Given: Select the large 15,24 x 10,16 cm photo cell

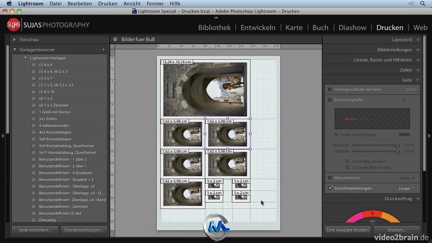Looking at the screenshot, I should [x=205, y=89].
